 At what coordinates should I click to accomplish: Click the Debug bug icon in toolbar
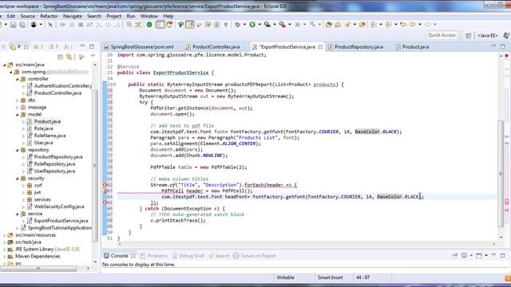pos(238,25)
